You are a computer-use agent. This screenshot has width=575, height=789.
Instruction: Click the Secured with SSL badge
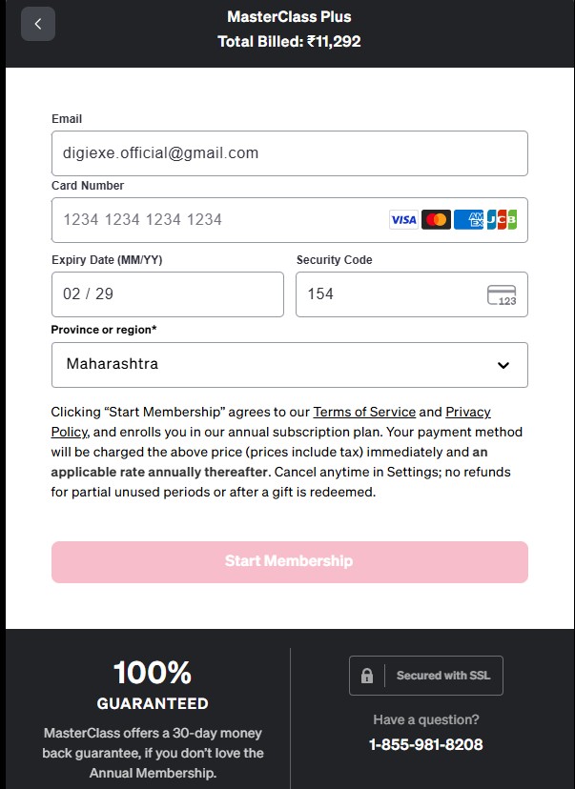coord(425,675)
